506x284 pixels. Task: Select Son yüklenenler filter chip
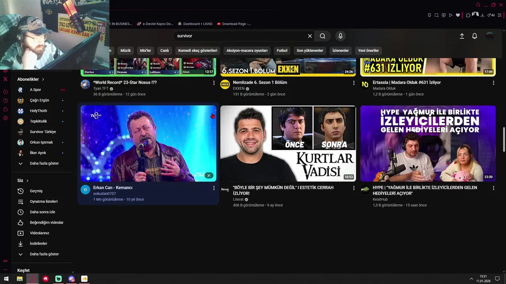click(310, 50)
